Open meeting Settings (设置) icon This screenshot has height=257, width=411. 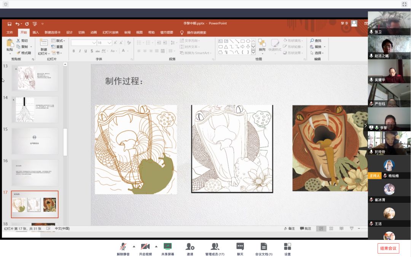point(287,247)
